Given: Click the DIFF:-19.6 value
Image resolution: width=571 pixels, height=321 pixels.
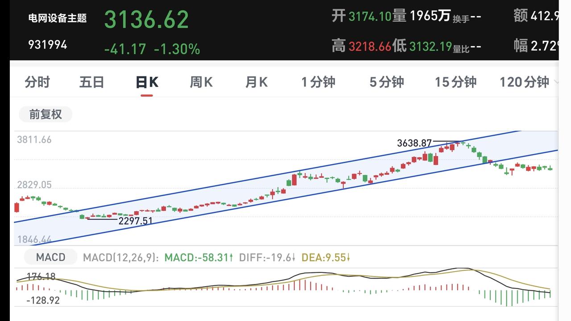Looking at the screenshot, I should point(268,258).
